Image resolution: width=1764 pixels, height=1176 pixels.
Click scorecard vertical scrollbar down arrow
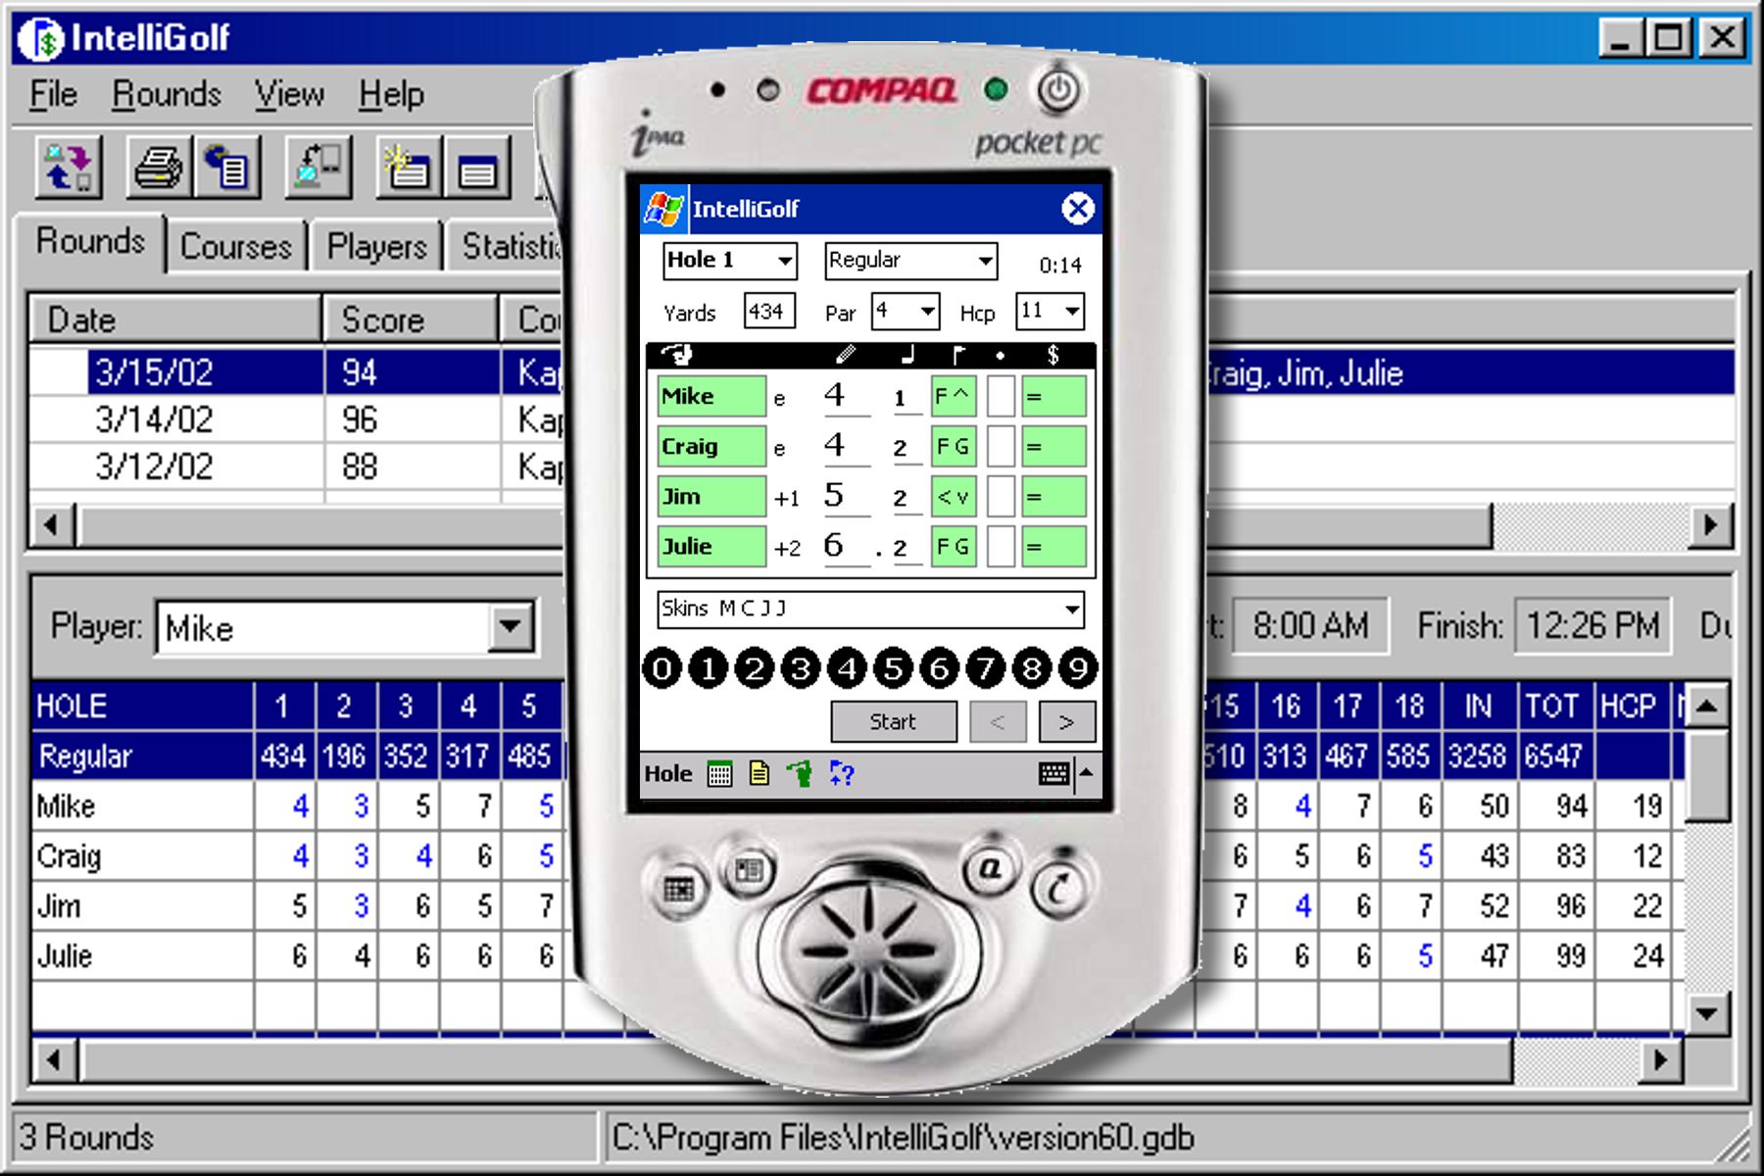coord(1707,1013)
